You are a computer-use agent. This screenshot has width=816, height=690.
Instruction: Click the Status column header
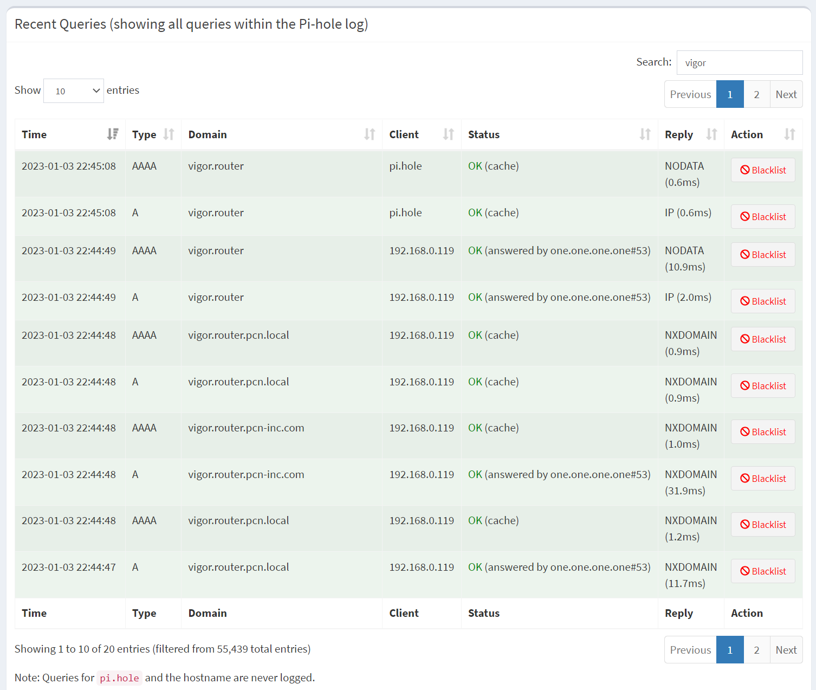point(560,134)
